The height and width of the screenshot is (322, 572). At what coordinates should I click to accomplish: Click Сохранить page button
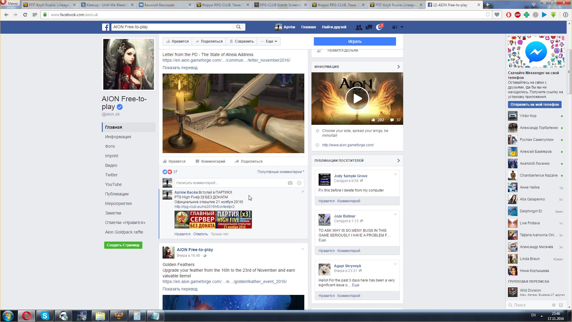241,41
